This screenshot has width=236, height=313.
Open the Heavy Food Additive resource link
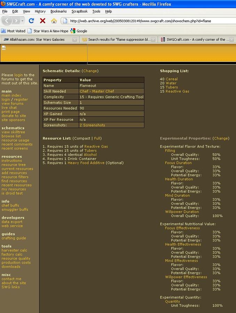point(86,163)
